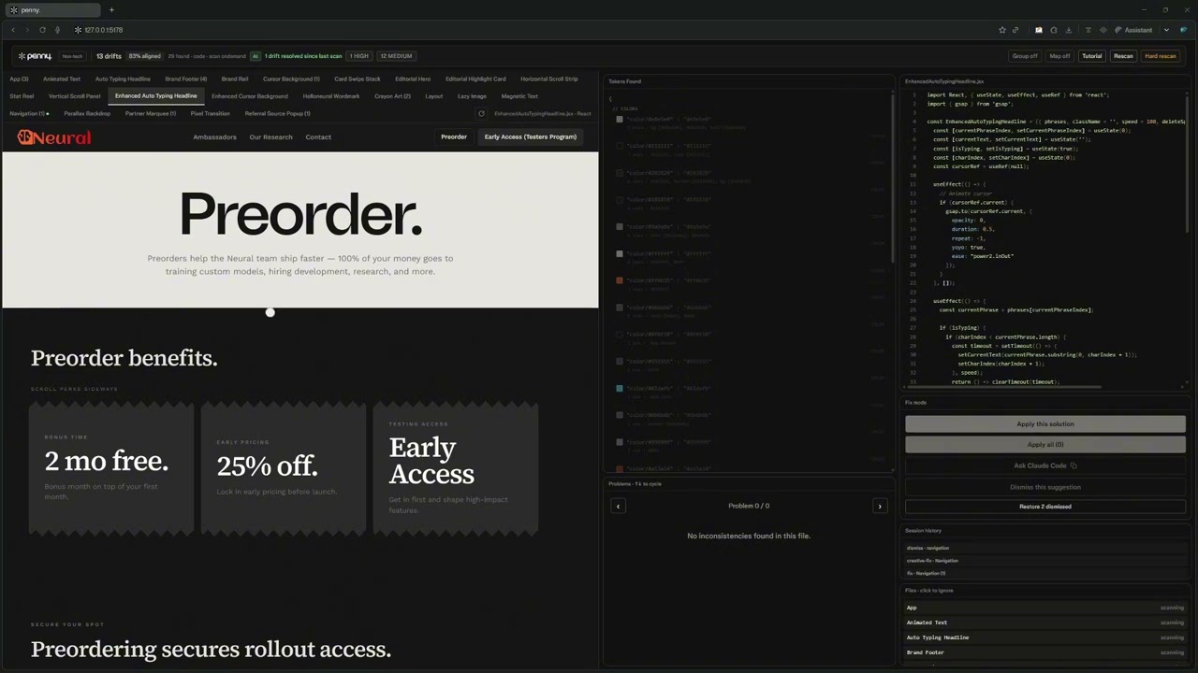The image size is (1198, 673).
Task: Open a new browser tab with the plus icon
Action: click(111, 10)
